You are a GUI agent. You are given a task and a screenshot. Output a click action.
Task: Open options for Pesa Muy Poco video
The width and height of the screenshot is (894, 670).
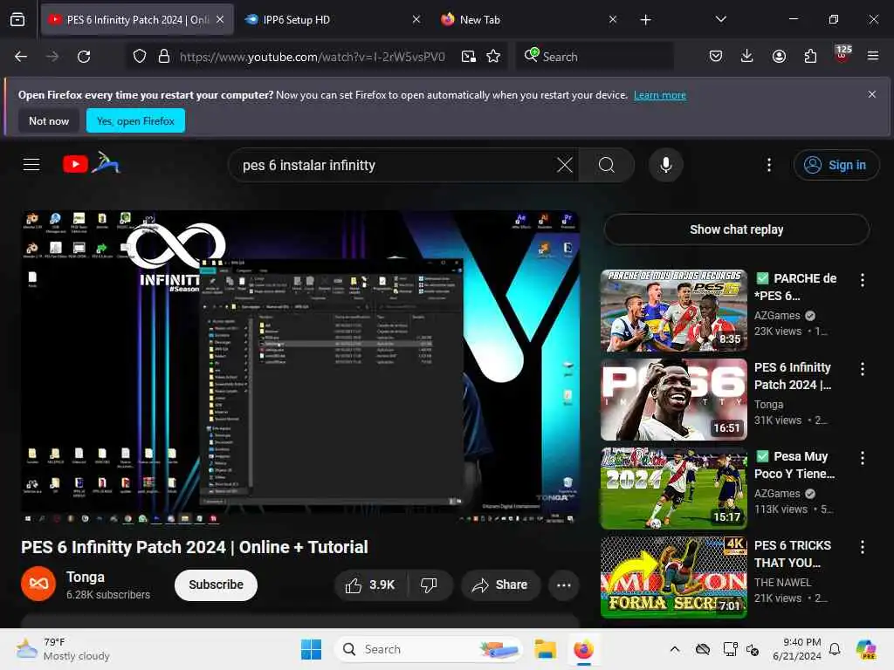(862, 457)
